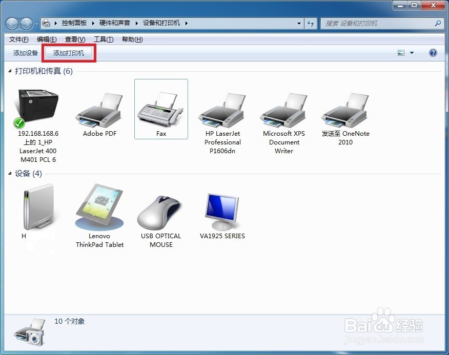
Task: Open recent pages dropdown next to Forward
Action: 36,24
